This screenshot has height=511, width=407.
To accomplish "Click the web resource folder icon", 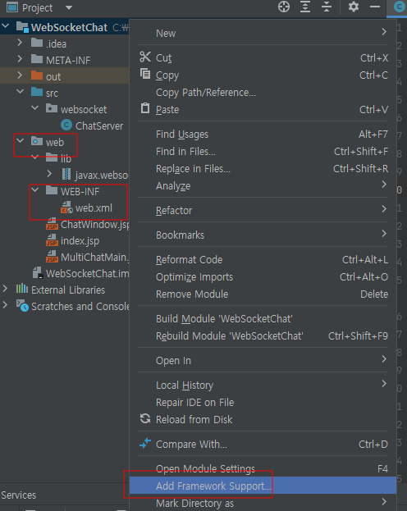I will [x=37, y=141].
